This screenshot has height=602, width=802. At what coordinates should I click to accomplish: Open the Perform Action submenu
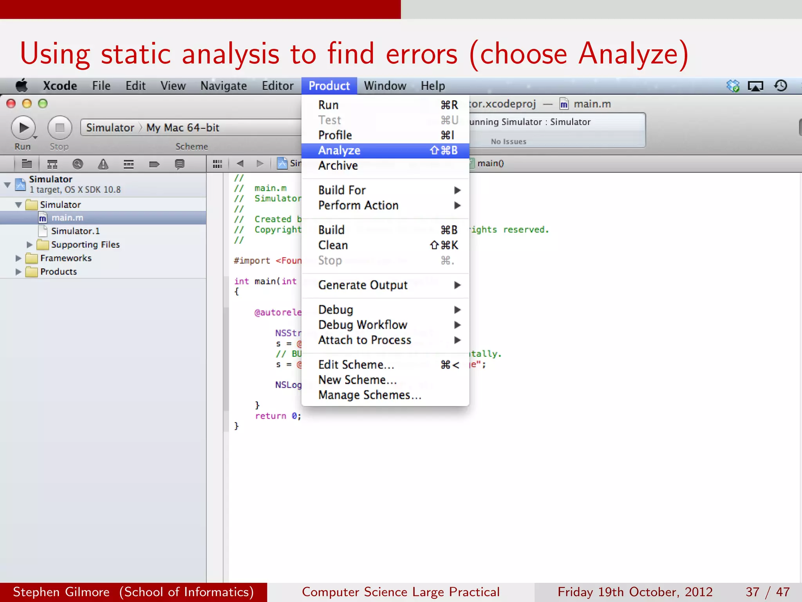coord(385,205)
